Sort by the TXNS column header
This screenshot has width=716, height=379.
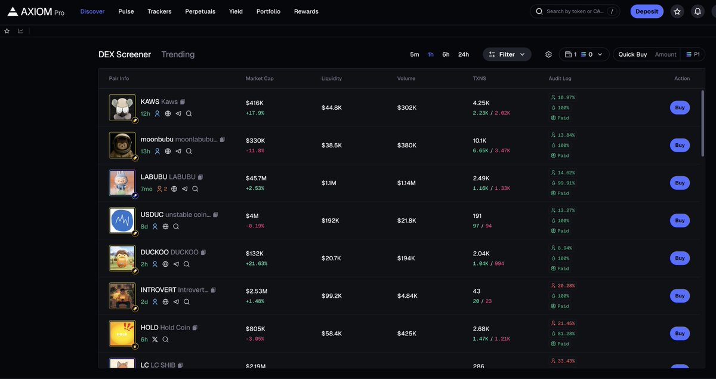click(480, 79)
